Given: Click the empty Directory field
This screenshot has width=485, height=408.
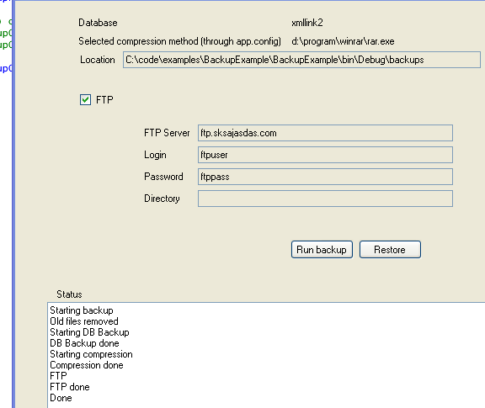Looking at the screenshot, I should pos(325,199).
